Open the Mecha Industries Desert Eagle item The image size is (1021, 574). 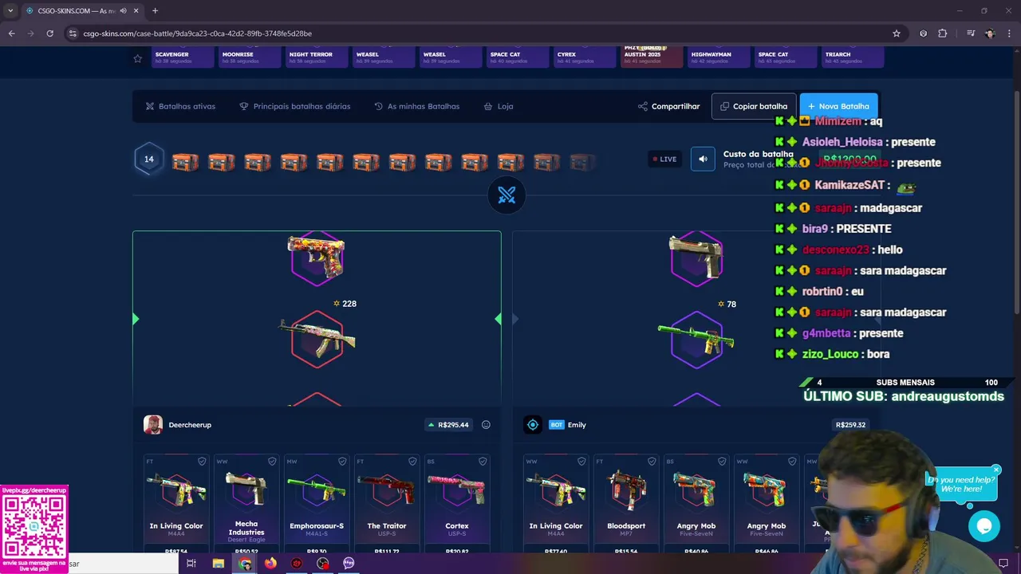tap(246, 504)
